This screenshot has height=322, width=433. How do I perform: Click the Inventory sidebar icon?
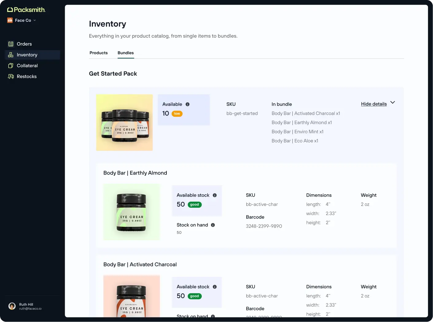point(11,55)
